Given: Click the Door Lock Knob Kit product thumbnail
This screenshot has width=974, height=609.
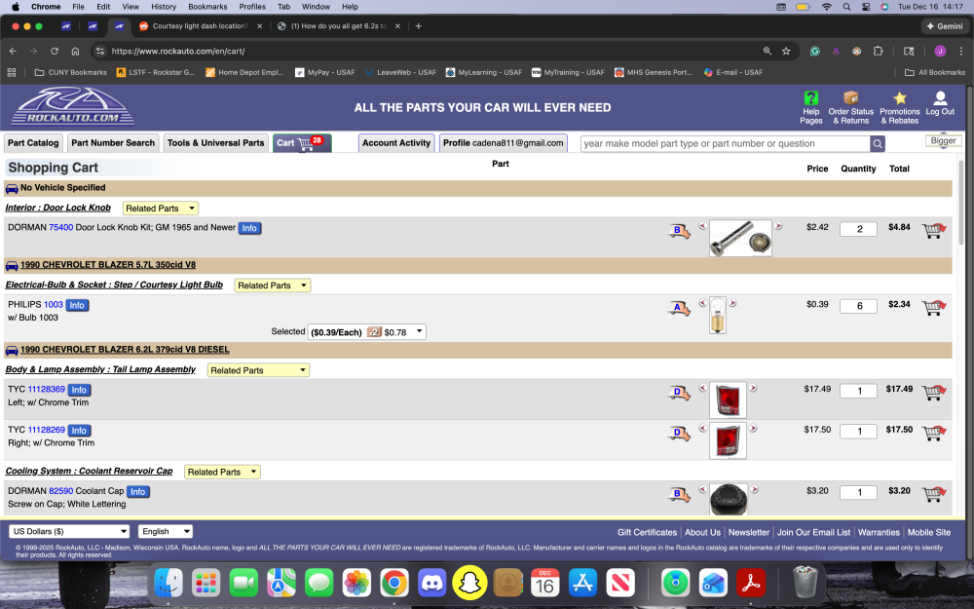Looking at the screenshot, I should coord(740,238).
